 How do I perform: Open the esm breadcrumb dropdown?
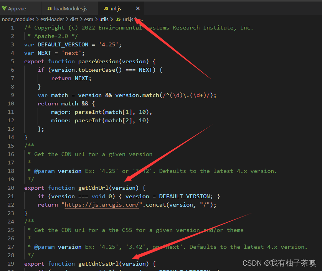89,19
